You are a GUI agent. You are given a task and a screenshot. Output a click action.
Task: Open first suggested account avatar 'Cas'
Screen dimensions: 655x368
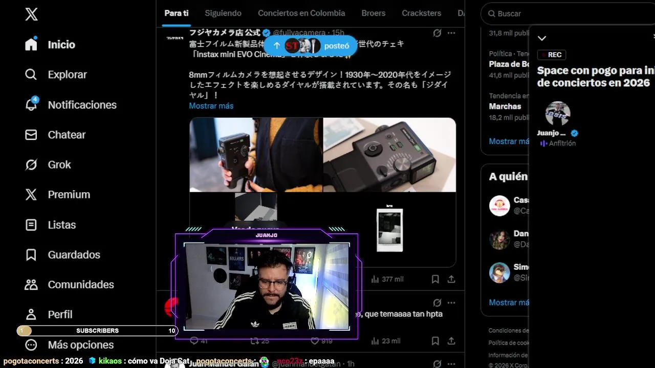click(x=499, y=205)
